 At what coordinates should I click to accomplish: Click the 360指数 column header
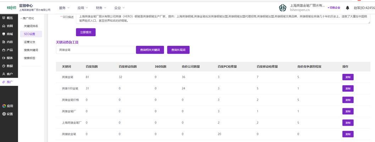[x=160, y=67]
